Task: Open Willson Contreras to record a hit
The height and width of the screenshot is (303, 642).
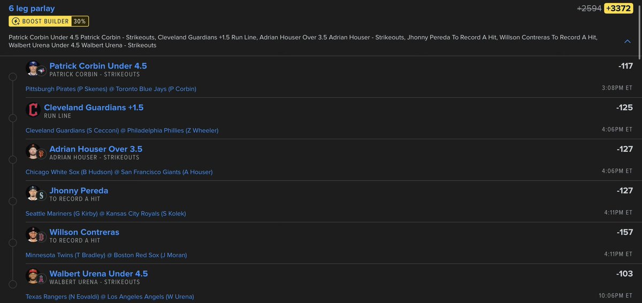Action: (x=84, y=232)
